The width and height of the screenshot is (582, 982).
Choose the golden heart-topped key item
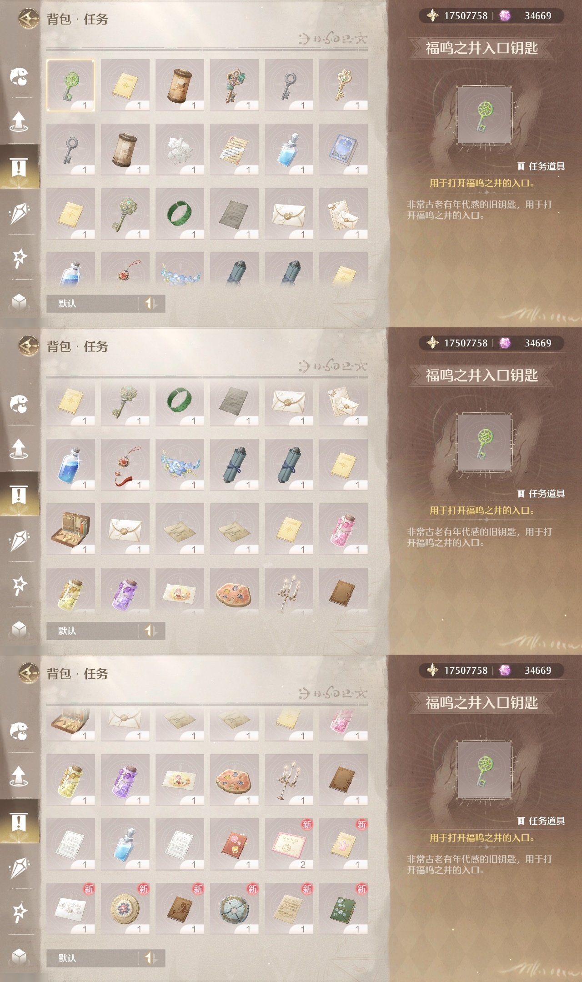[x=343, y=85]
